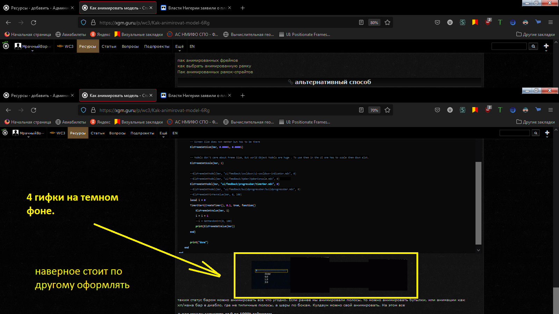Close the Как анимировать модель tab, upper window
559x314 pixels.
[151, 8]
